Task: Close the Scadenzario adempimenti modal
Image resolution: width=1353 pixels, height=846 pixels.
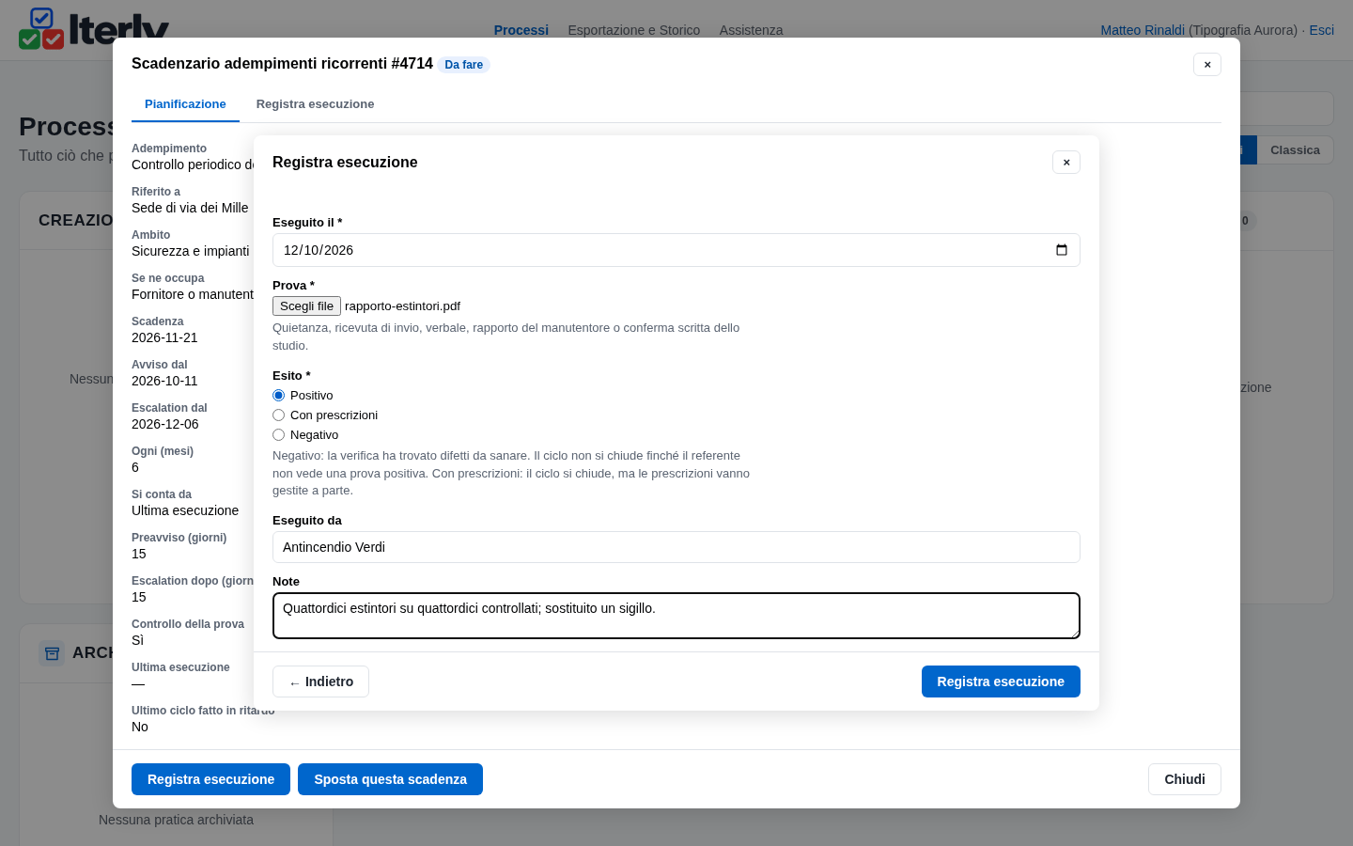Action: pos(1207,65)
